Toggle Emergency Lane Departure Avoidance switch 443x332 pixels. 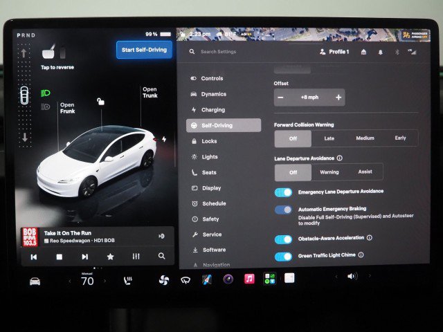pos(283,192)
